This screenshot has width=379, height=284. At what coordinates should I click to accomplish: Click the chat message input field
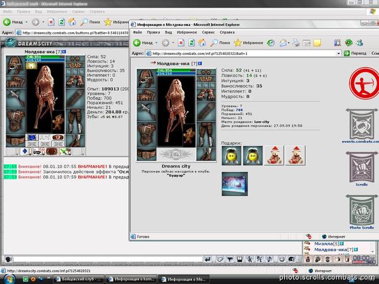[108, 259]
